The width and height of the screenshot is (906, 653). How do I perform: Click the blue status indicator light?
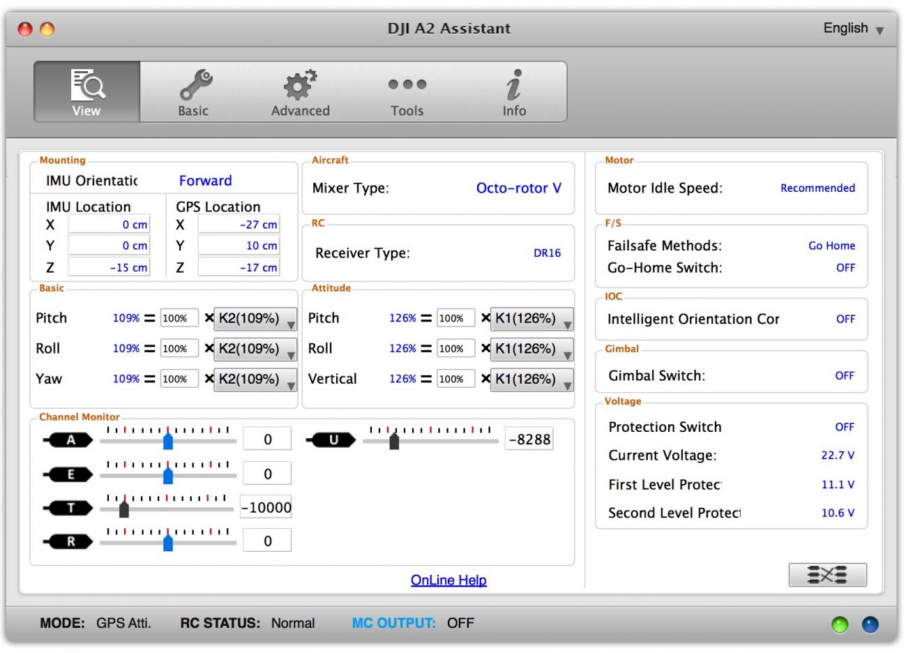tap(870, 624)
